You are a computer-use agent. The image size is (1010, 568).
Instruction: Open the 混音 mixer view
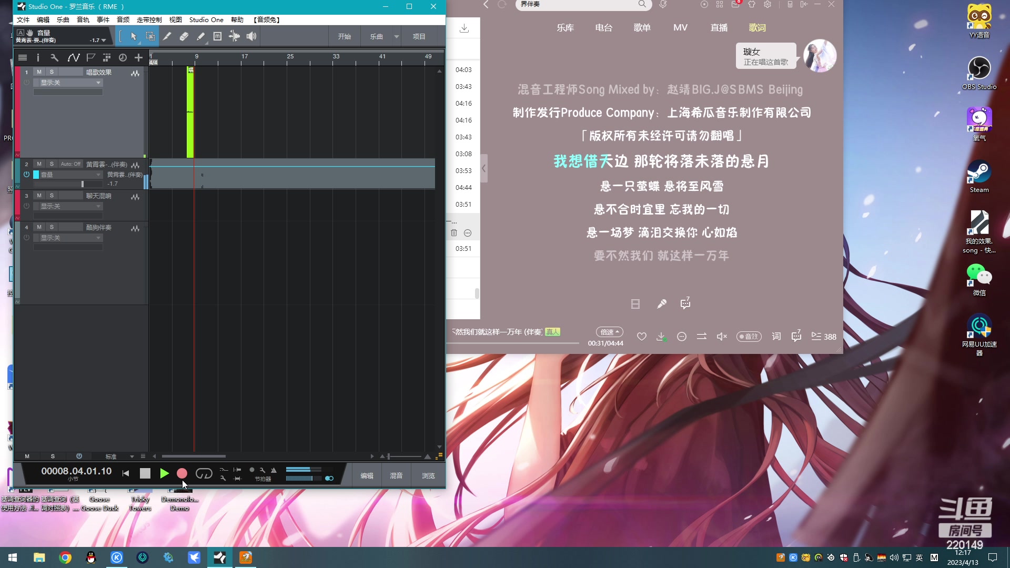point(396,476)
